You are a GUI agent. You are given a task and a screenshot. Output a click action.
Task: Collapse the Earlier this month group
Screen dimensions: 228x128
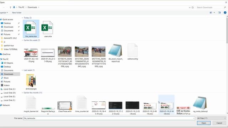[22, 92]
